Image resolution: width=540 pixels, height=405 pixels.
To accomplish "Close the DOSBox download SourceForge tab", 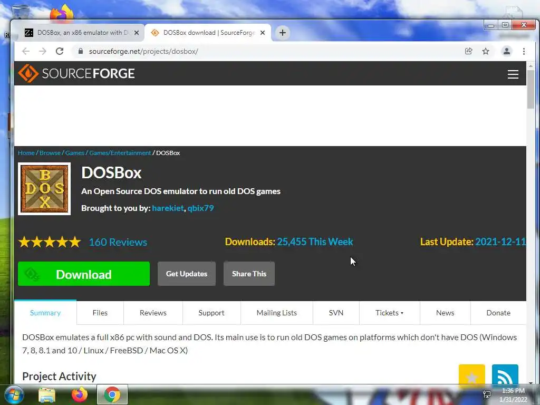I will click(263, 33).
